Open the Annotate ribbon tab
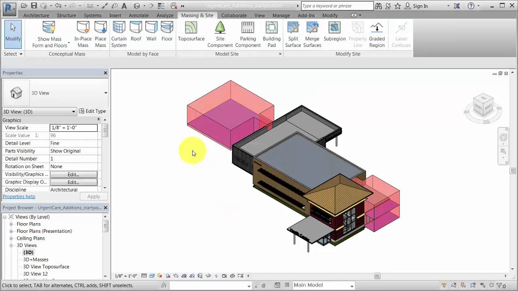The width and height of the screenshot is (518, 291). pos(139,15)
